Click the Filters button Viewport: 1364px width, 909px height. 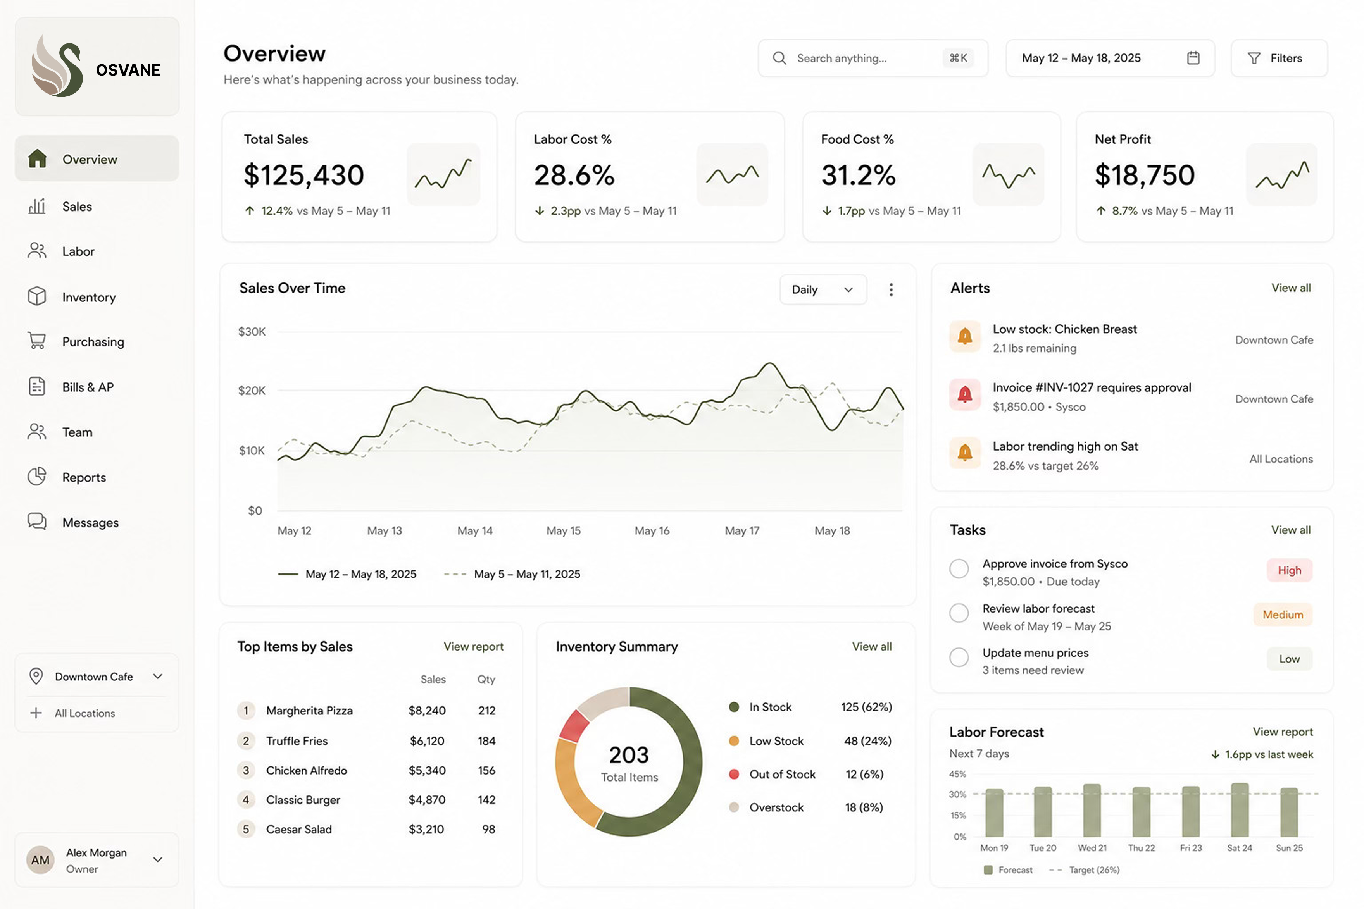point(1280,58)
